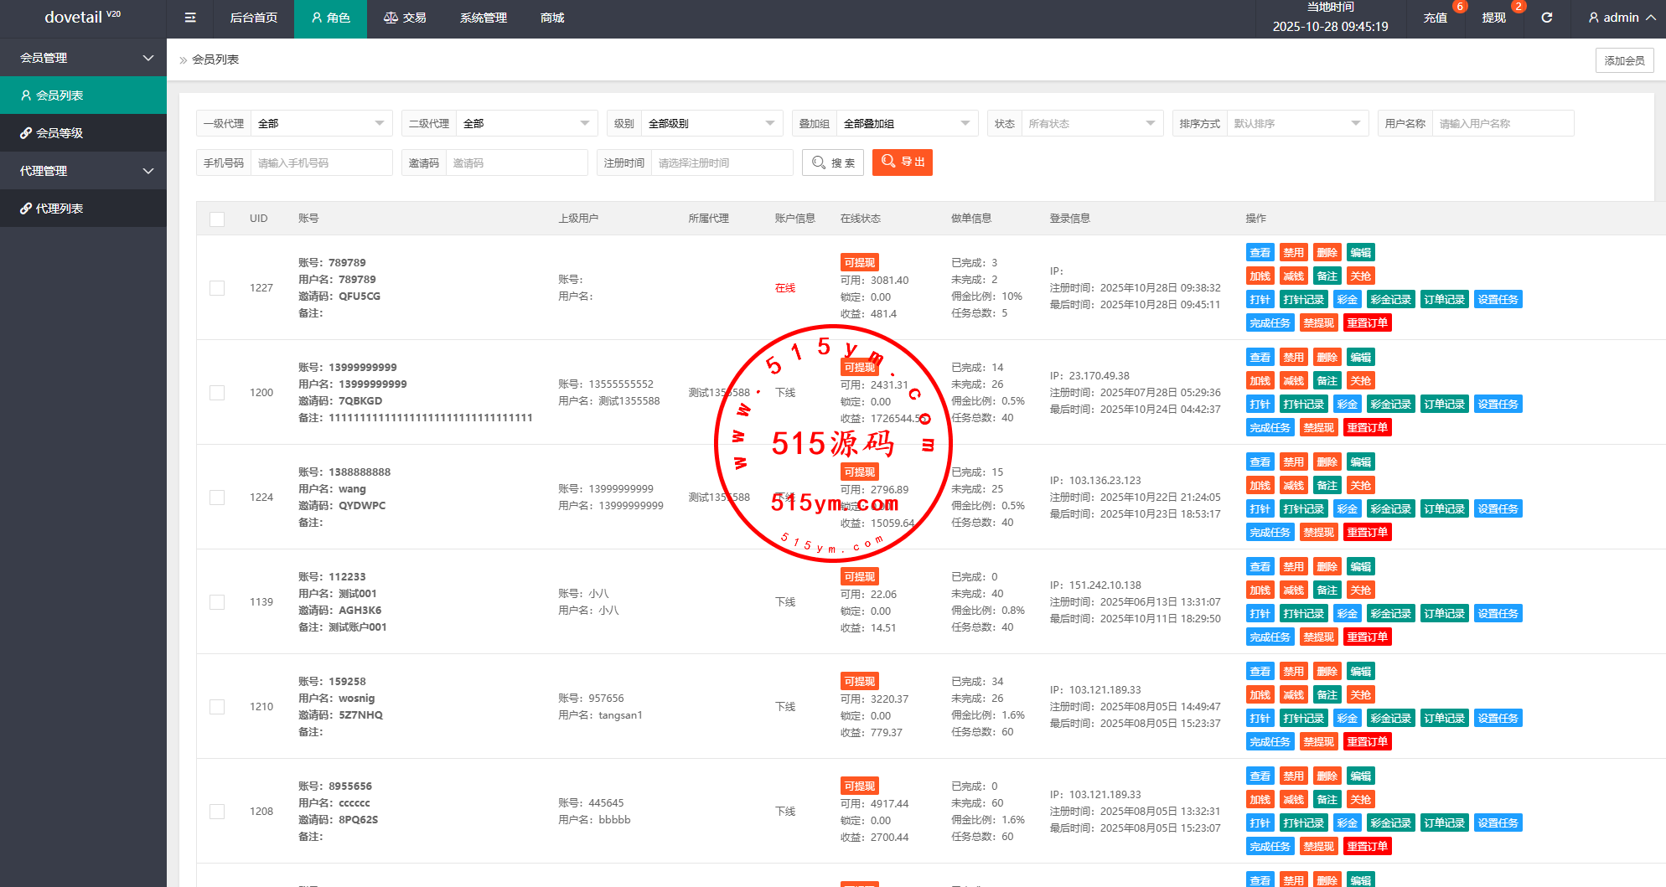Click the red 重置订单 button for UID 1227
Image resolution: width=1666 pixels, height=887 pixels.
point(1367,323)
